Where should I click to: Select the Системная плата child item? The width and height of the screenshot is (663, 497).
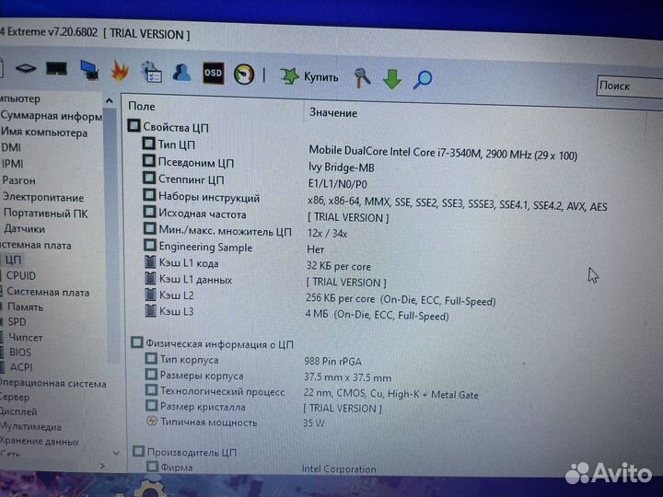[48, 292]
